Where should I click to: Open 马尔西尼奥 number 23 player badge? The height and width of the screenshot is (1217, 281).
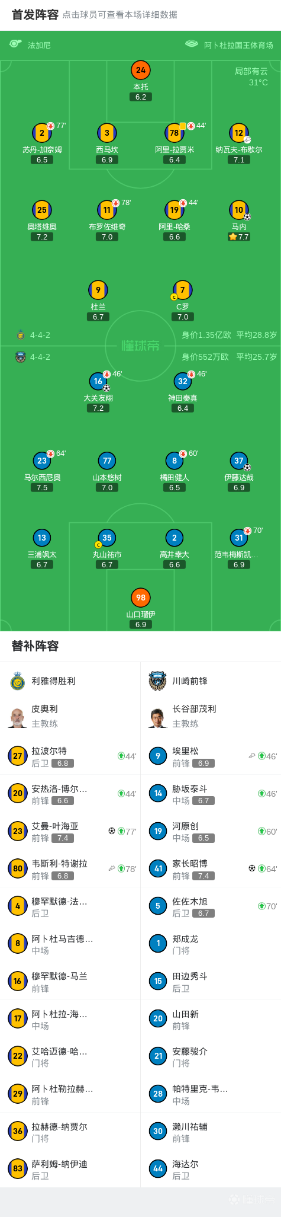42,461
